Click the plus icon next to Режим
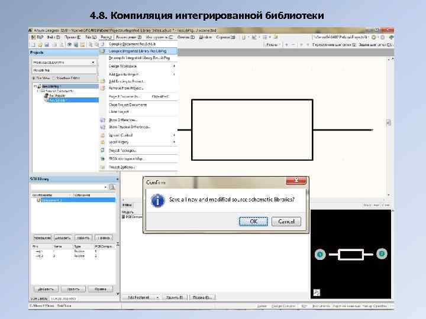 click(x=287, y=45)
